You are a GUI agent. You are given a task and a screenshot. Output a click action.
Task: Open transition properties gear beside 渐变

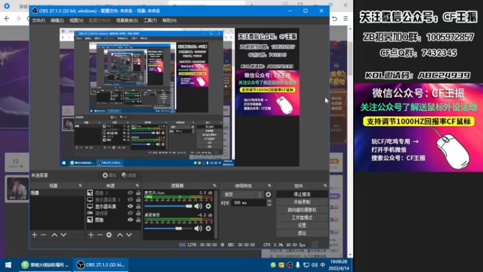[x=268, y=194]
